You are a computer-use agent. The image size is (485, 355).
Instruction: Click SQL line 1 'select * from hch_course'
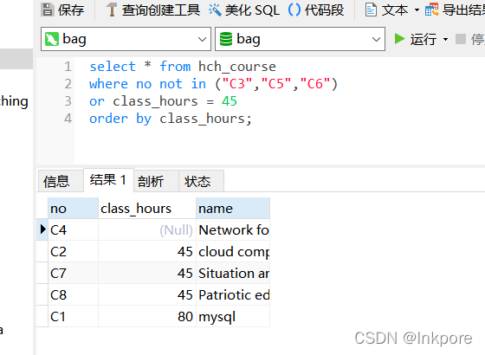[x=183, y=67]
